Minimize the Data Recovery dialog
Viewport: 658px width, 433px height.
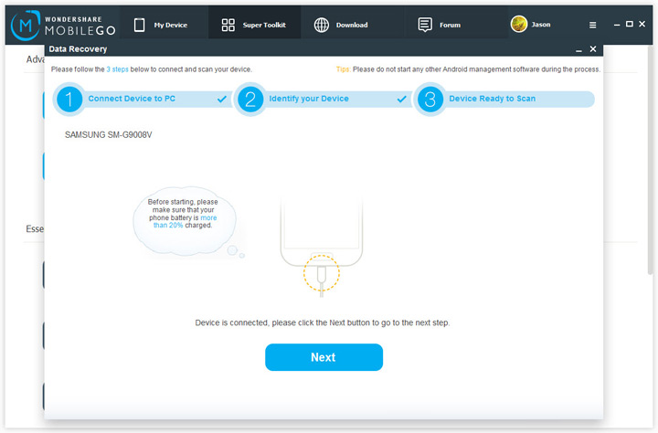[578, 50]
